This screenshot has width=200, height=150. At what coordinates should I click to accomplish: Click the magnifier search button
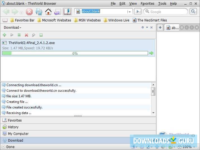tap(193, 12)
